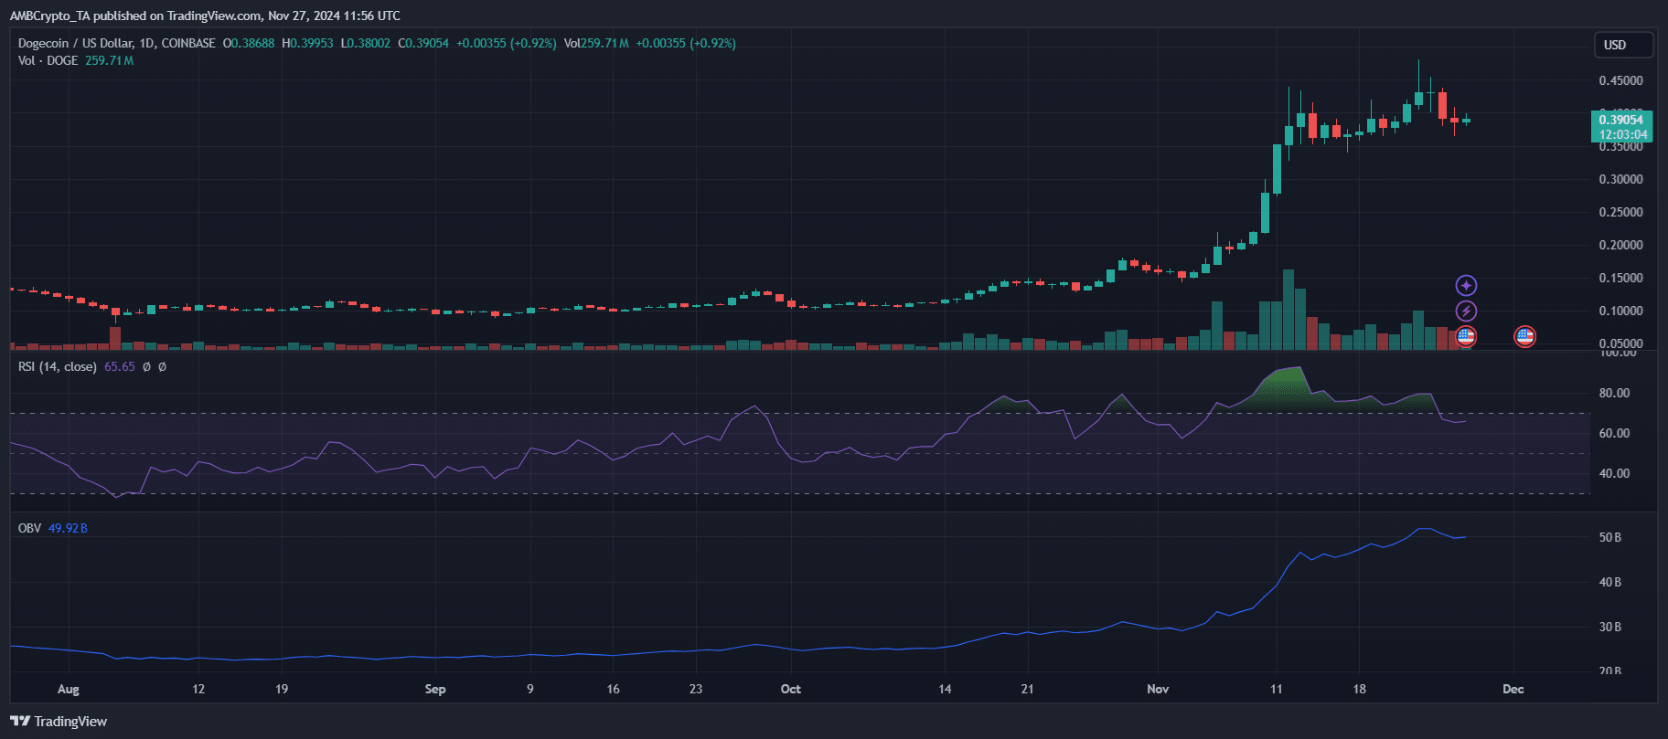Image resolution: width=1668 pixels, height=739 pixels.
Task: Select the Vol · DOGE indicator legend
Action: (48, 60)
